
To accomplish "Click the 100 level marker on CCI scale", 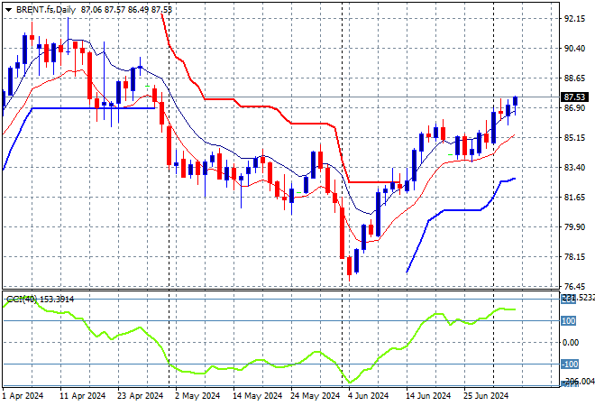I will tap(569, 321).
